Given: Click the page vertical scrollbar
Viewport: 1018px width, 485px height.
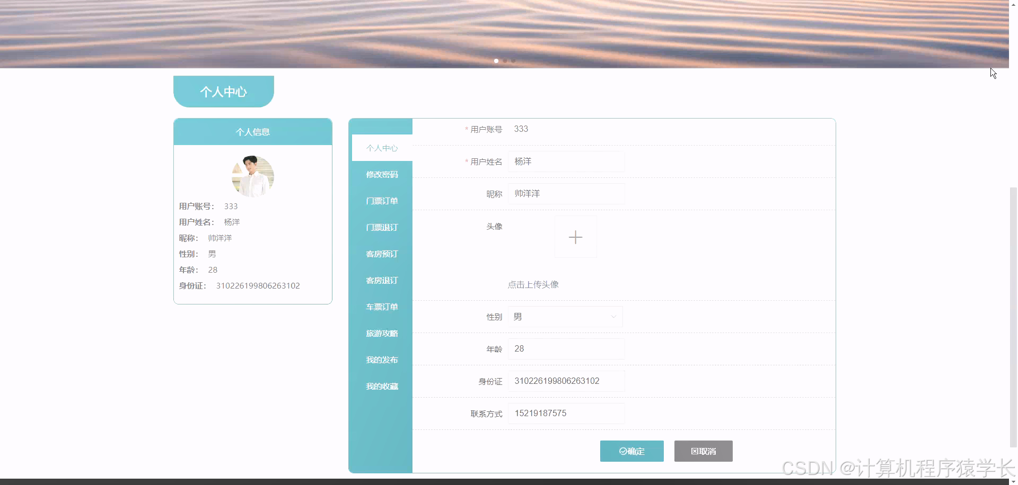Looking at the screenshot, I should pyautogui.click(x=1013, y=318).
